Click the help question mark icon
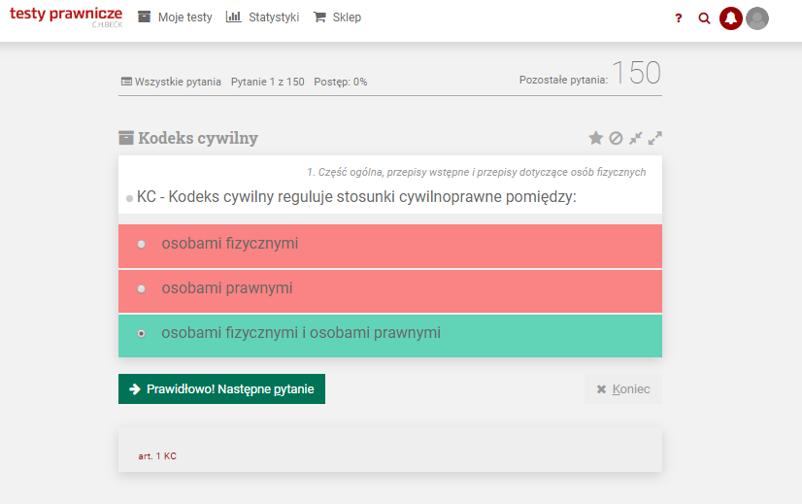The width and height of the screenshot is (802, 504). pyautogui.click(x=679, y=18)
